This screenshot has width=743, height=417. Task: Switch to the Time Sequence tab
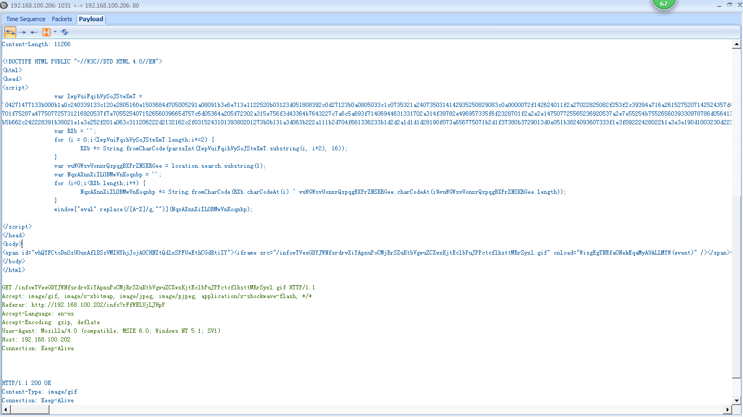(26, 19)
